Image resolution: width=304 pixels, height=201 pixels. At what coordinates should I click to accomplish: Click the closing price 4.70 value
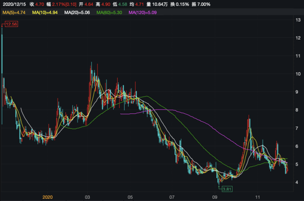tap(40, 4)
